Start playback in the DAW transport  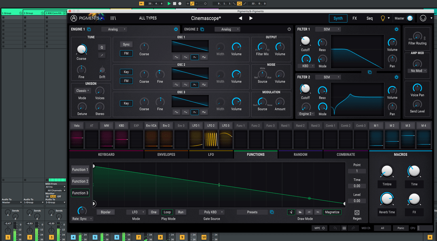169,4
